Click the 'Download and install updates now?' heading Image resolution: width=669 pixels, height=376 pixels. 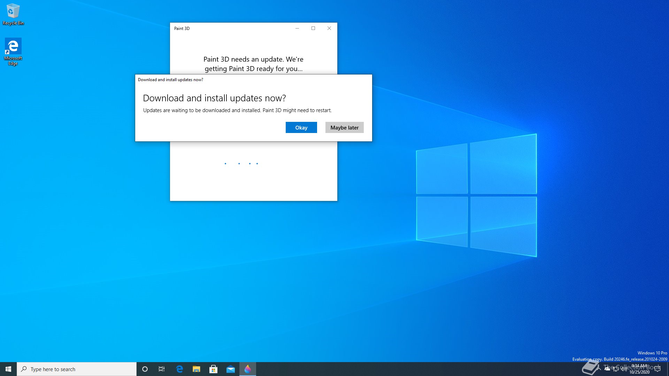(214, 98)
